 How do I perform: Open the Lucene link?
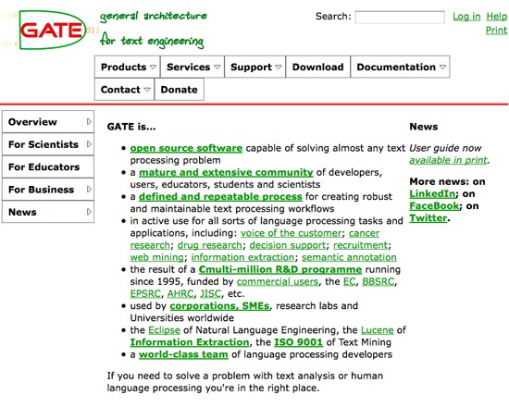[378, 330]
